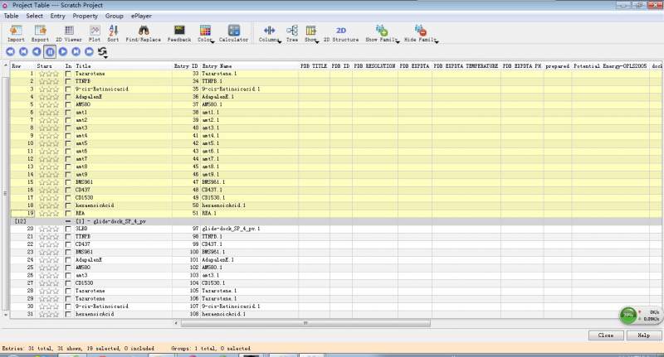Check the In box for amt1
The image size is (664, 357).
68,113
